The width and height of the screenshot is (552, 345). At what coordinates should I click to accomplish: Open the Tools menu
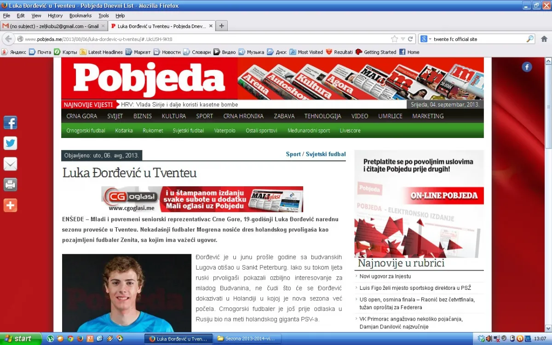click(103, 16)
